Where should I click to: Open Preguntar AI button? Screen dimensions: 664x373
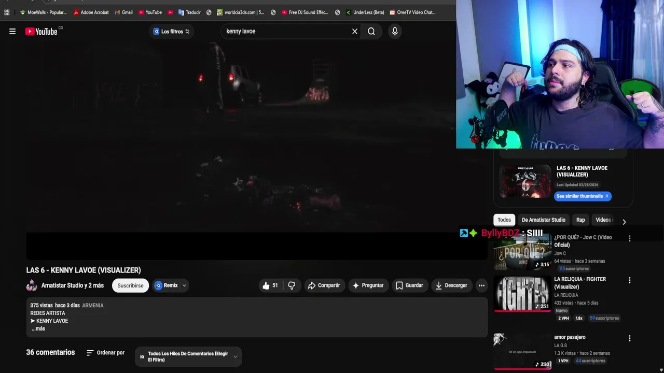point(368,285)
